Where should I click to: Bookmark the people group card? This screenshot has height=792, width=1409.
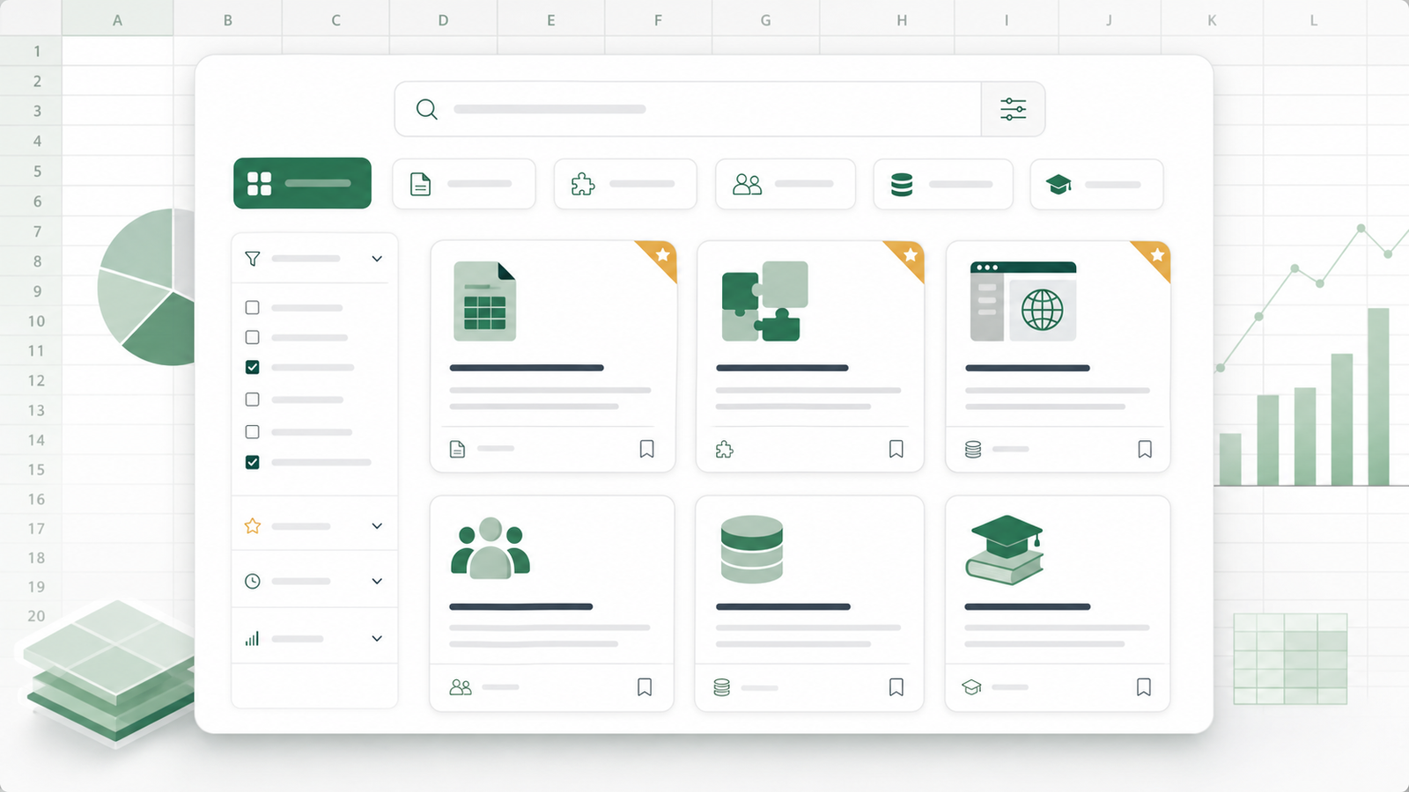(x=645, y=687)
